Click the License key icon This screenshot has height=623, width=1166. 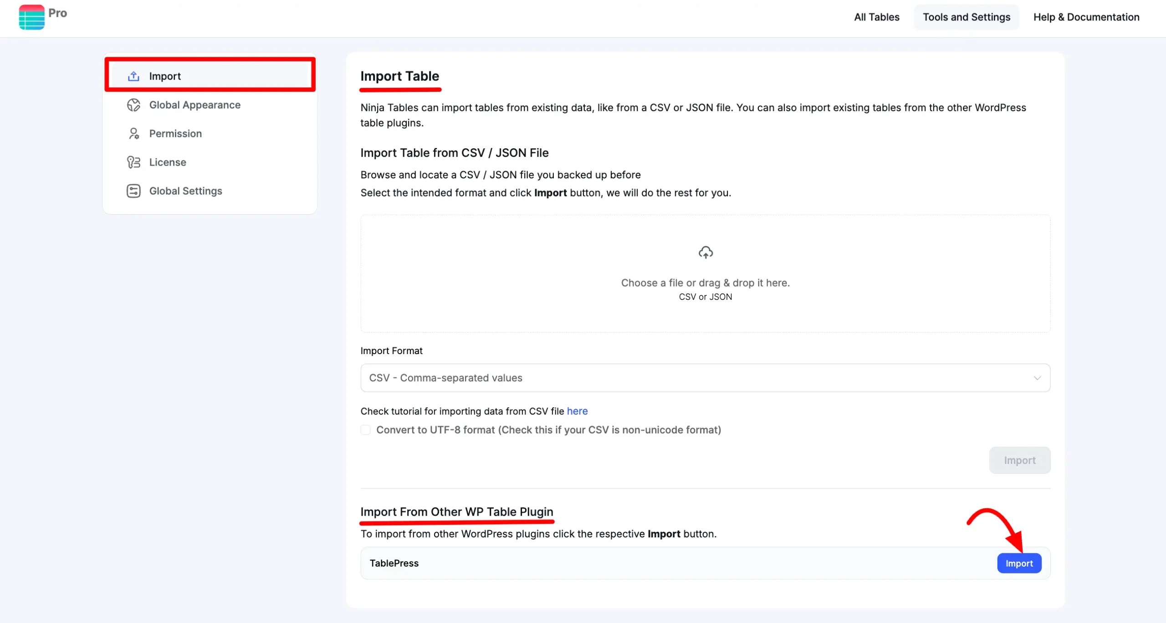(x=133, y=162)
